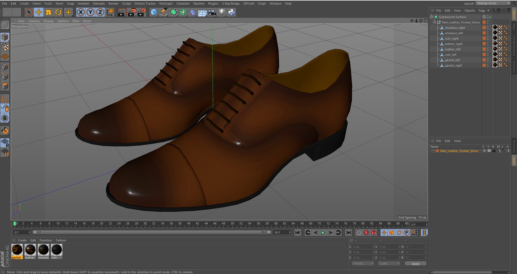Click the sole_right material tag
Image resolution: width=517 pixels, height=274 pixels.
(x=495, y=38)
